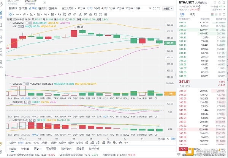
Task: Toggle percent scale on price axis
Action: 168,139
